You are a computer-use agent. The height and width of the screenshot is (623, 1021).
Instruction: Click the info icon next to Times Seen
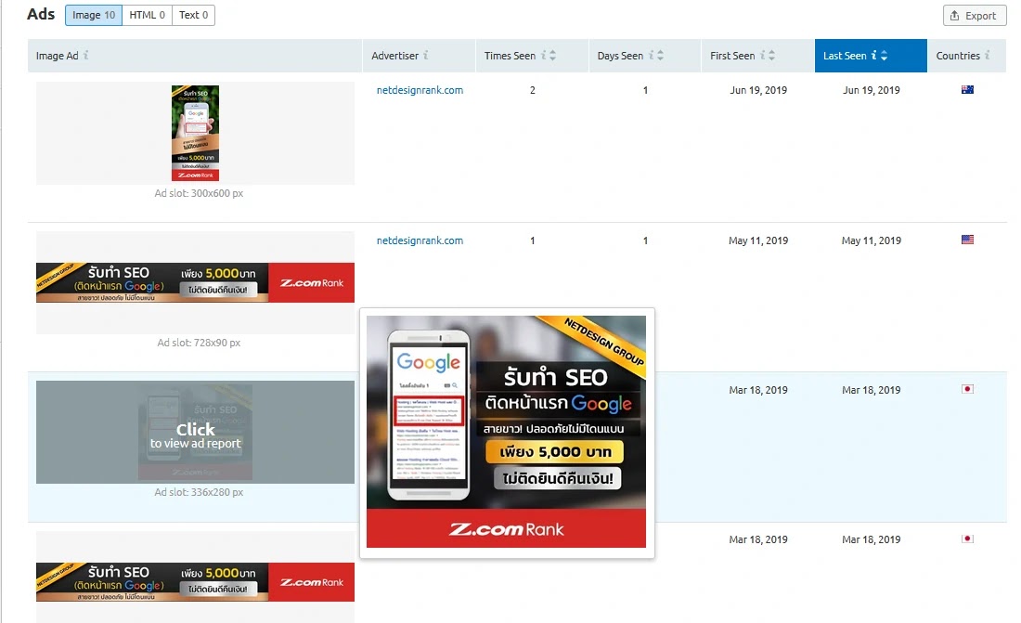coord(543,56)
